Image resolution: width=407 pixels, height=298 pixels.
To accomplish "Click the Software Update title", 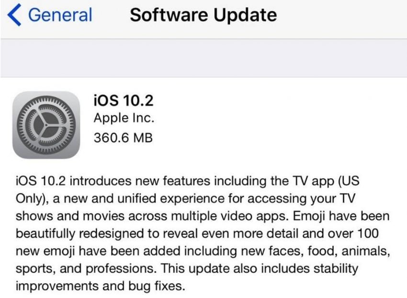I will pos(203,15).
